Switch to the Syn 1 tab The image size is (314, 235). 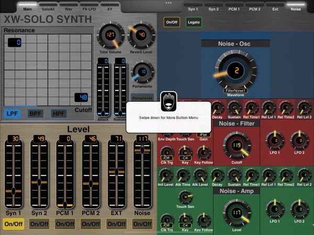point(193,7)
